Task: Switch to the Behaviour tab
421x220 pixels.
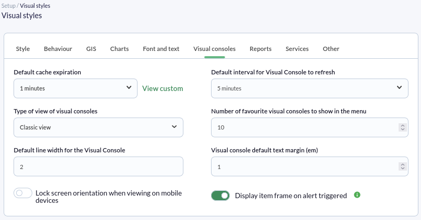Action: point(58,49)
